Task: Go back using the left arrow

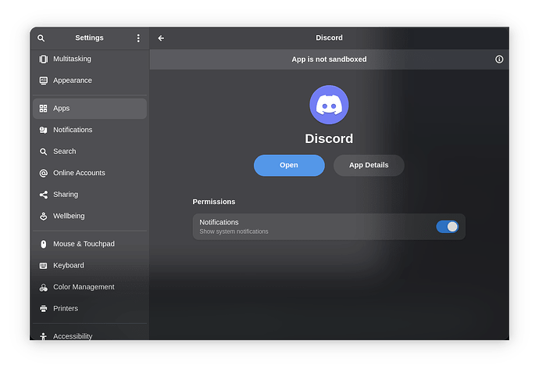Action: (x=161, y=38)
